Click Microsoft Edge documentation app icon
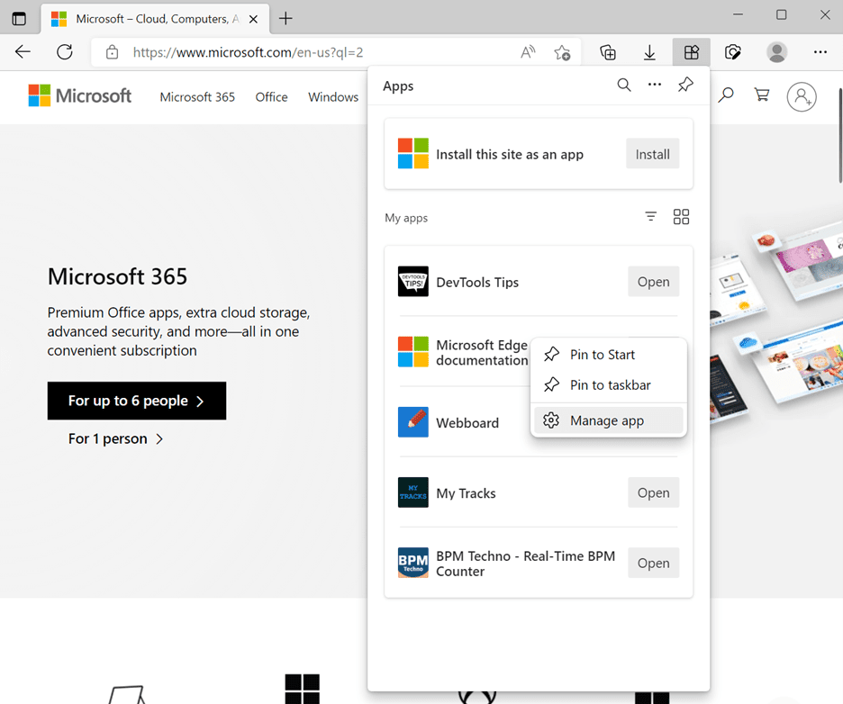 click(x=412, y=352)
